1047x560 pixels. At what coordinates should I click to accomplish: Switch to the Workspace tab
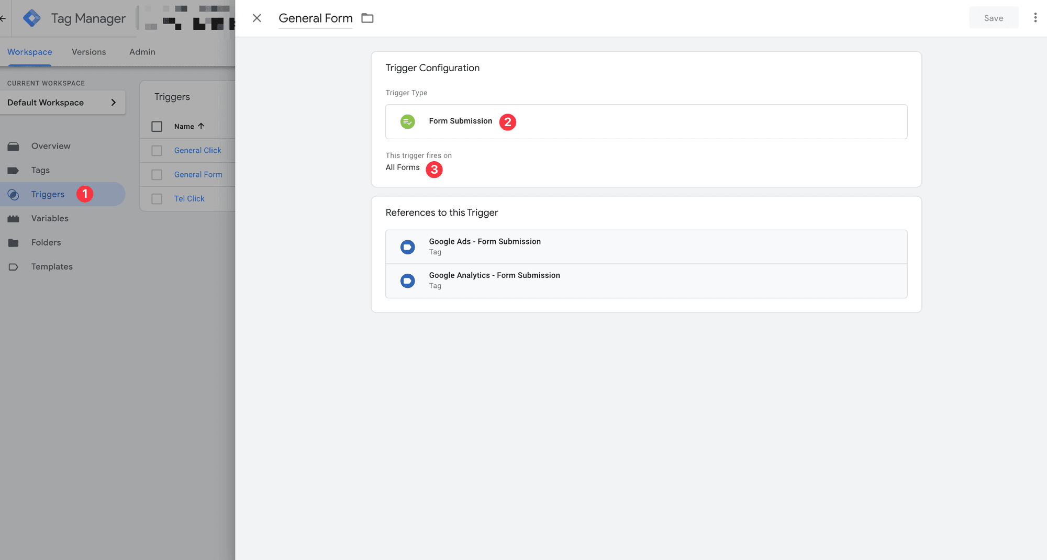(x=30, y=52)
